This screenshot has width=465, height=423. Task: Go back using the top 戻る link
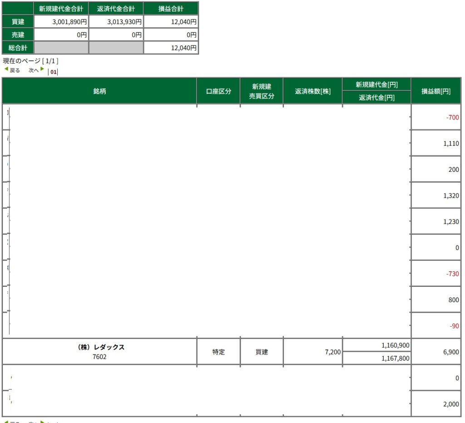pyautogui.click(x=15, y=70)
